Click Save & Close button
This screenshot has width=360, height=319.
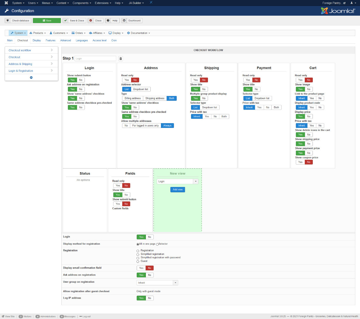[74, 21]
